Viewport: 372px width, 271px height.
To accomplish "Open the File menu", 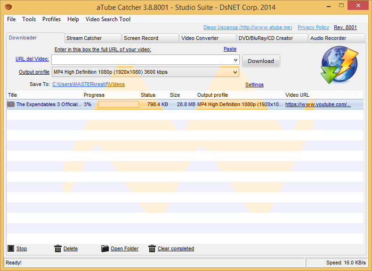I will [11, 19].
